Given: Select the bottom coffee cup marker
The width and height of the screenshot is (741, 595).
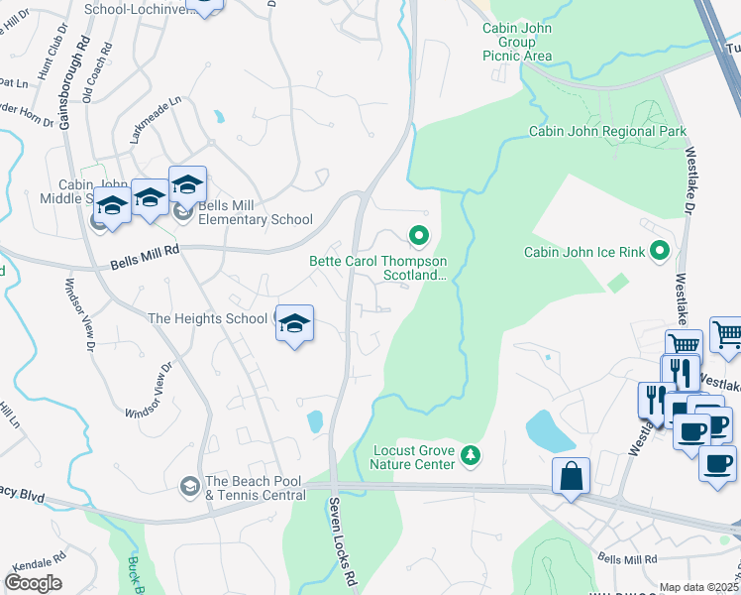Looking at the screenshot, I should [718, 467].
